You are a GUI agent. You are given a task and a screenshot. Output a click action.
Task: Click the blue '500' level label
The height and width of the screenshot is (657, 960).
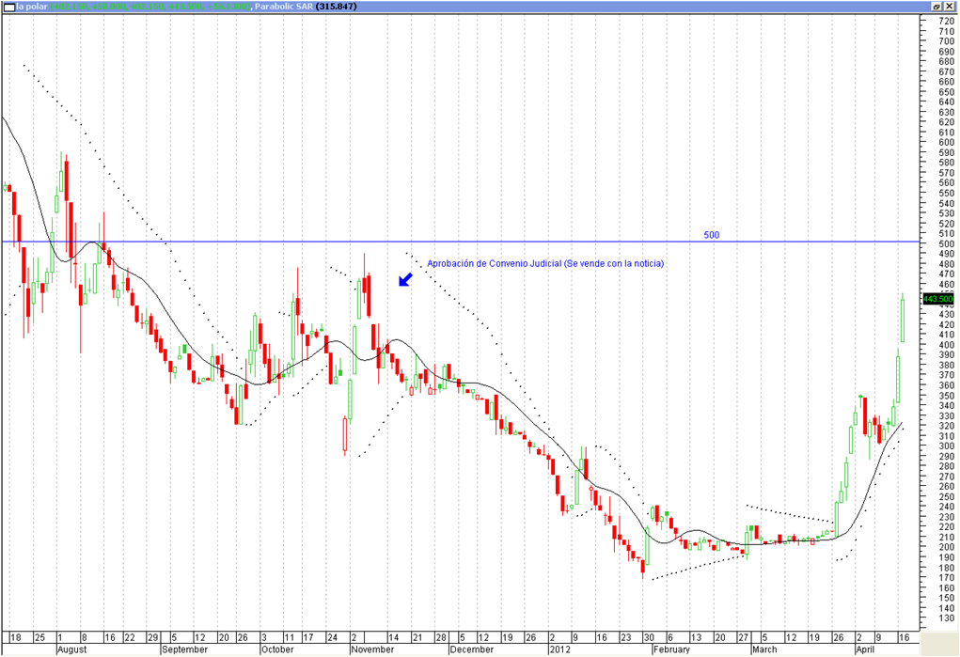tap(711, 235)
